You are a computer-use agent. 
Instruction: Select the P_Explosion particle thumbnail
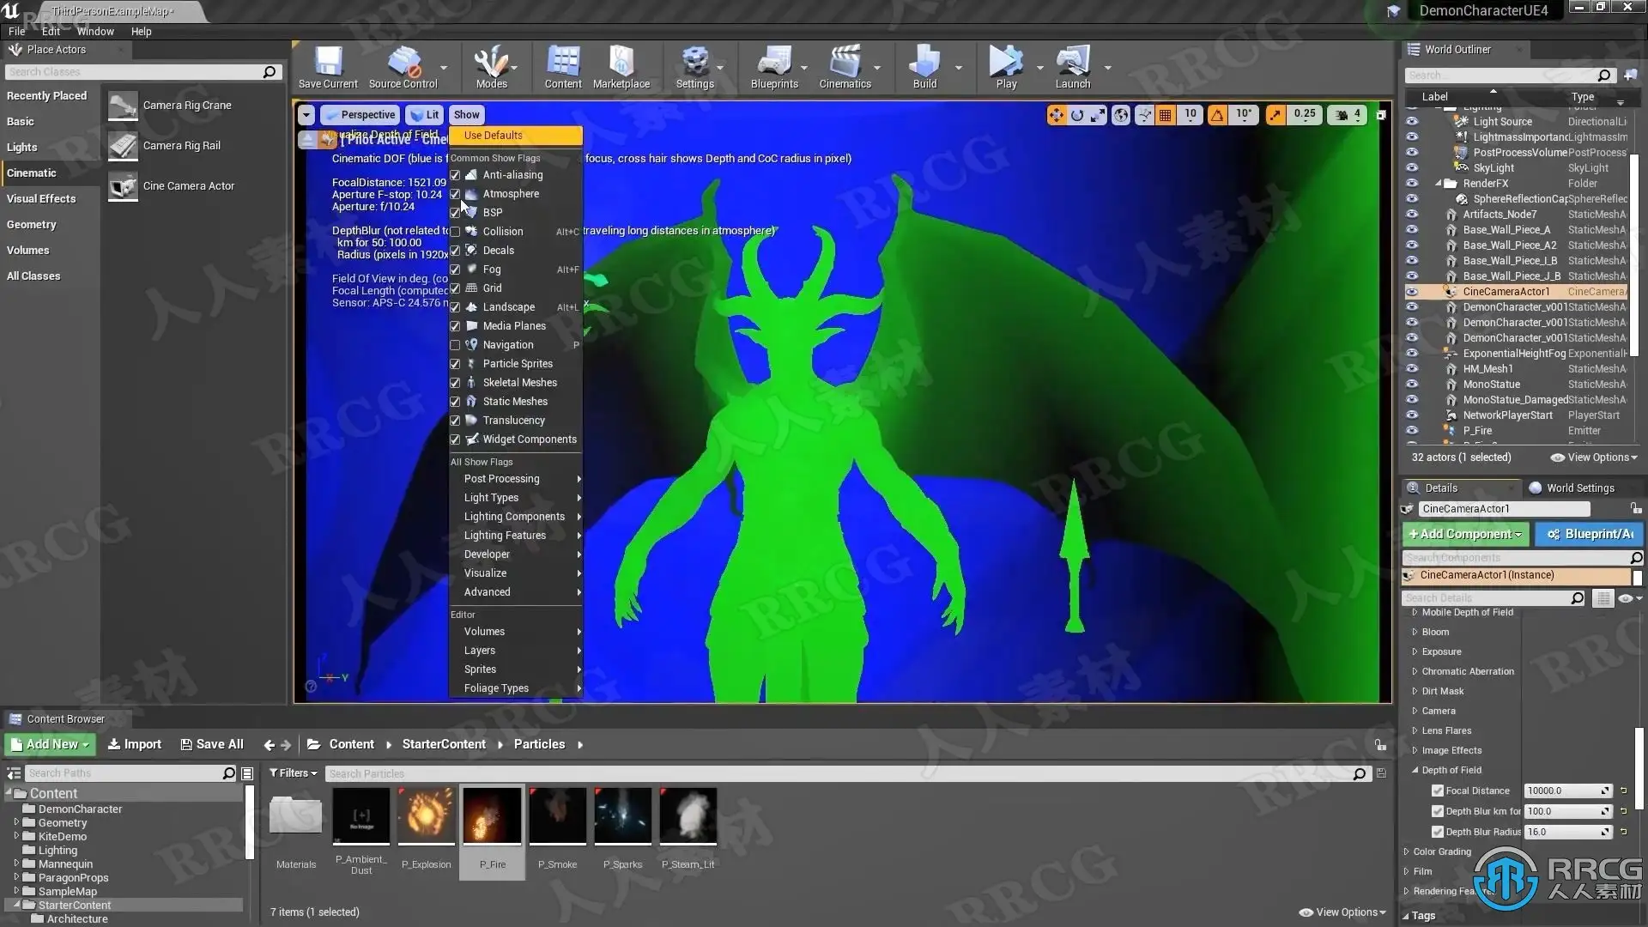pos(427,816)
